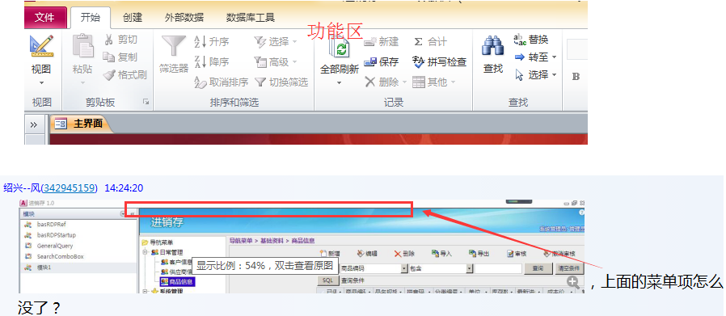Viewport: 726px width, 316px height.
Task: Click the 保存 save record icon
Action: click(370, 61)
